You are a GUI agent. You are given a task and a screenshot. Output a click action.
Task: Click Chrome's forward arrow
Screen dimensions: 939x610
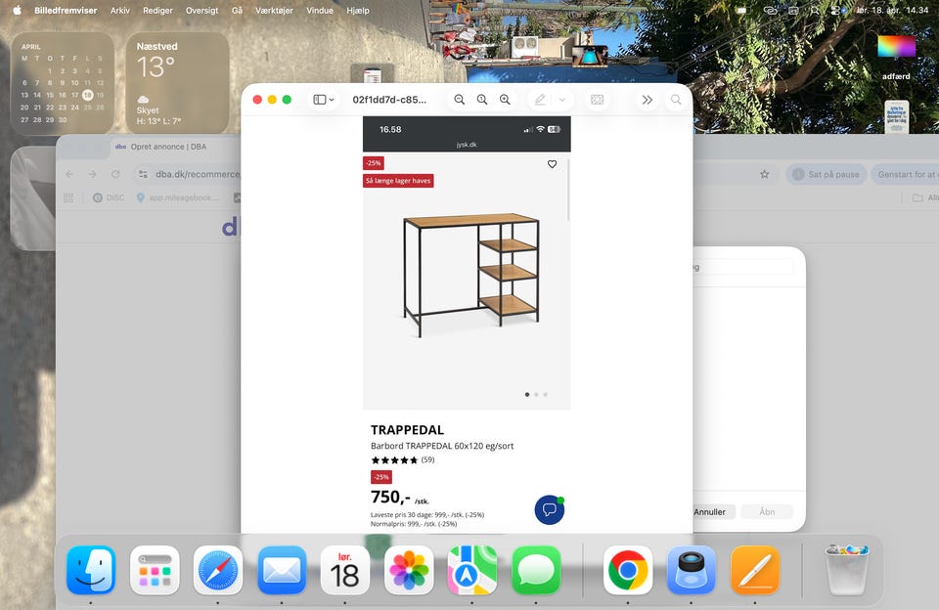[x=92, y=174]
